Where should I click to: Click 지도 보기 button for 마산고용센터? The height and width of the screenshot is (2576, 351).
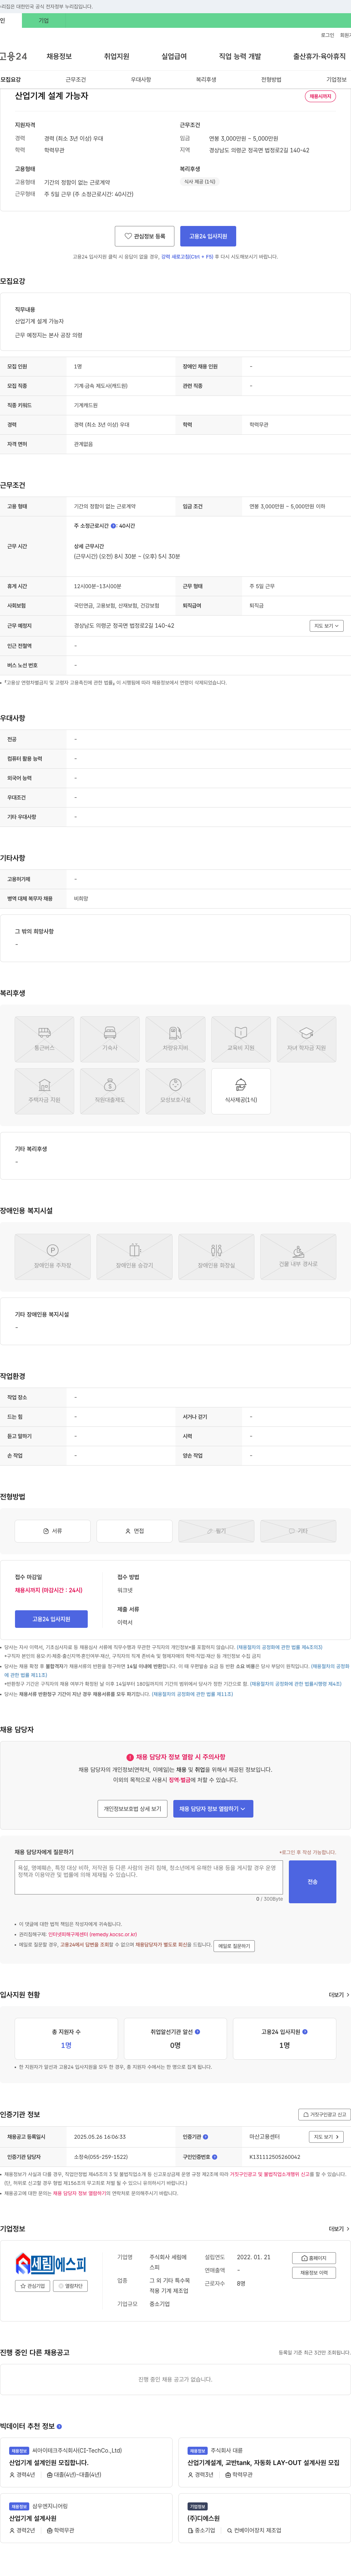coord(326,2137)
